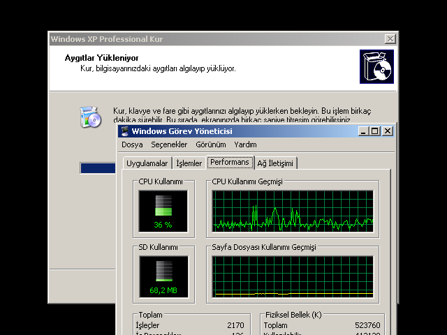The height and width of the screenshot is (335, 447).
Task: Click the Sayfa Dosyası Kullanımı Geçmişi graph
Action: click(x=293, y=277)
